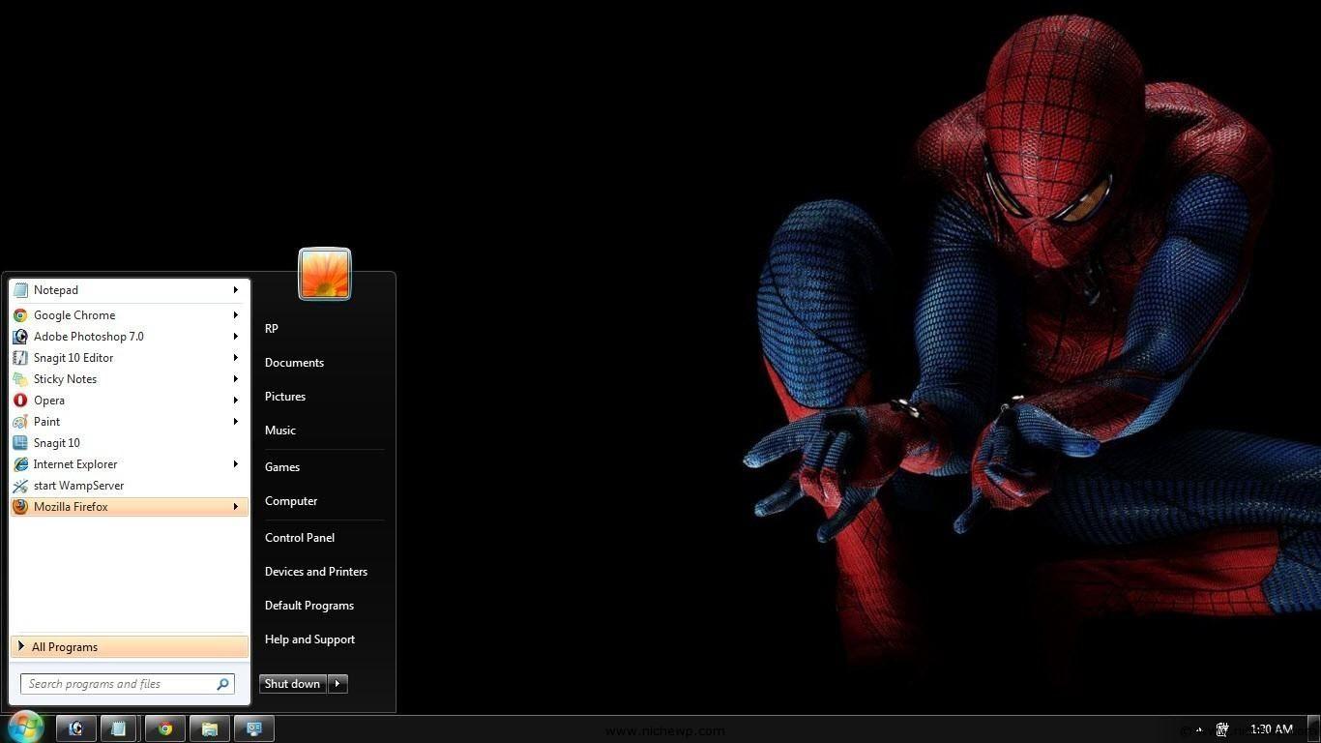1321x743 pixels.
Task: Open Windows Explorer from the taskbar
Action: (209, 728)
